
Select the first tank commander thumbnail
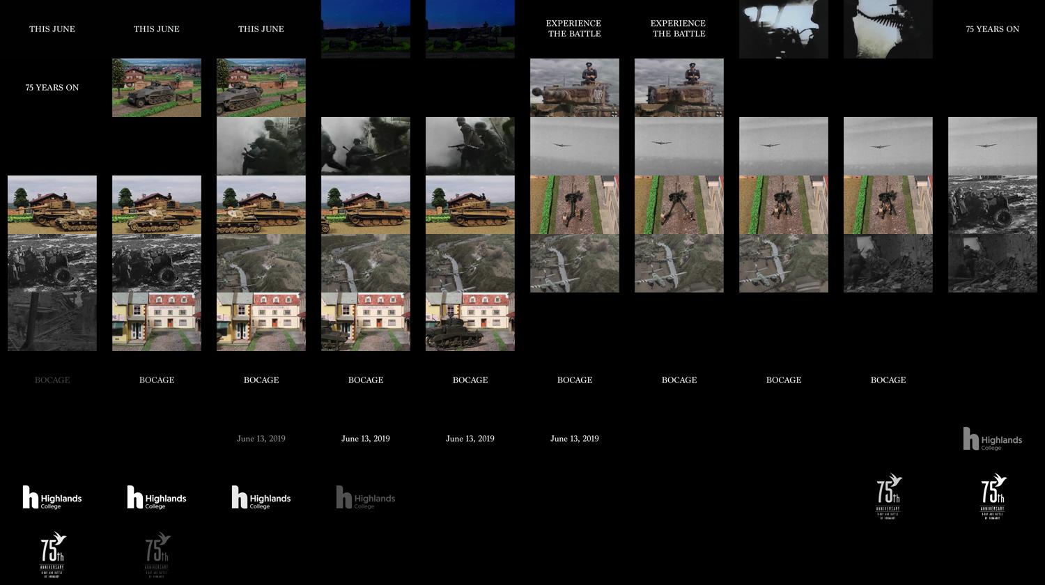click(575, 88)
